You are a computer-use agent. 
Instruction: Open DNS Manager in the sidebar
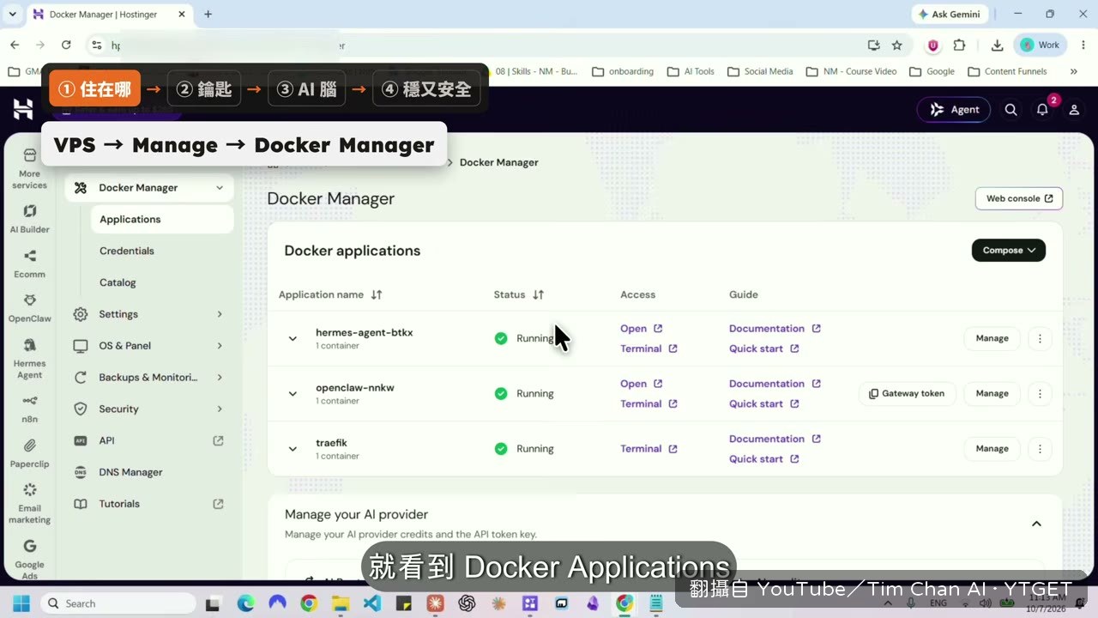(x=149, y=472)
